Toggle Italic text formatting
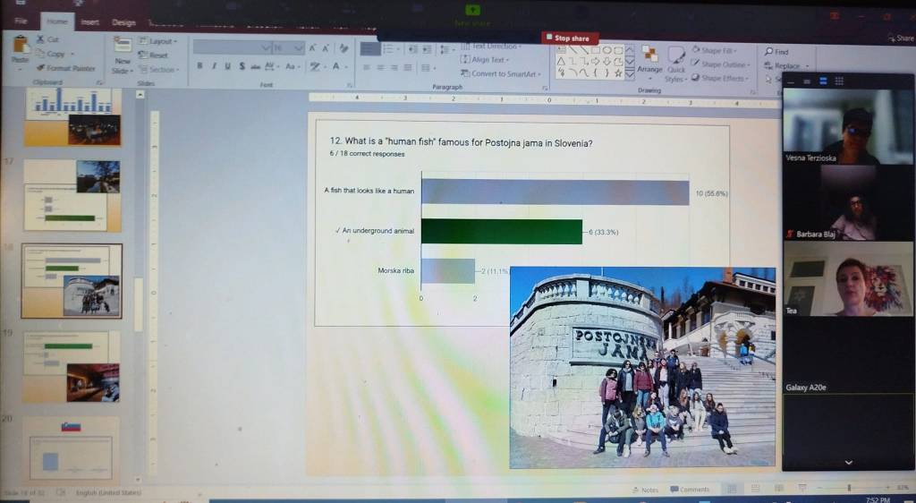The height and width of the screenshot is (503, 916). click(214, 66)
